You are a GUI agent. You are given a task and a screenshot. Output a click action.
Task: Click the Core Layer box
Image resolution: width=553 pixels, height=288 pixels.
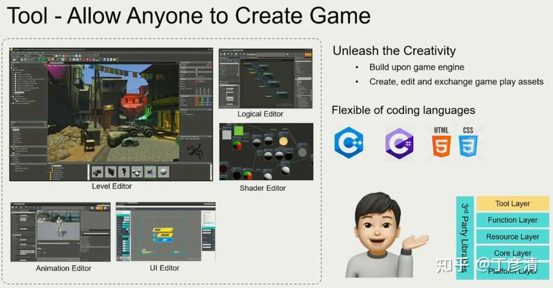(512, 253)
